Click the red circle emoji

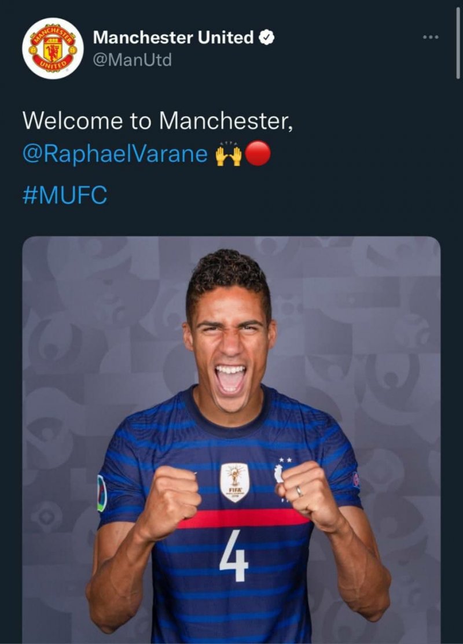(x=258, y=154)
